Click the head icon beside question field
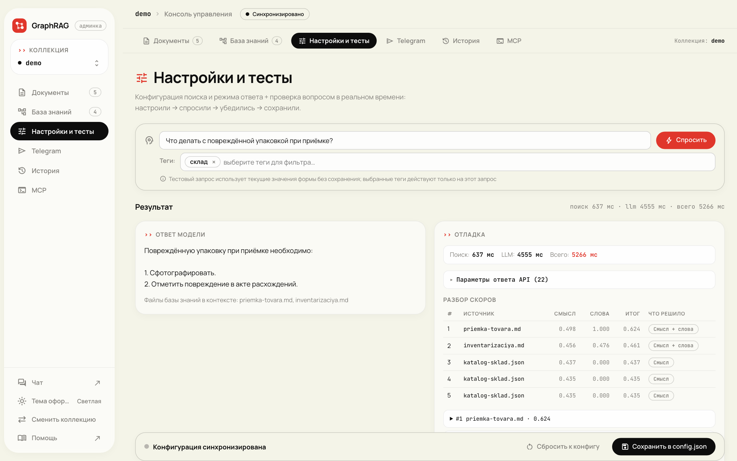 pos(149,140)
